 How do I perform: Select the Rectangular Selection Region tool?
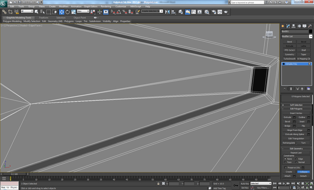click(49, 12)
